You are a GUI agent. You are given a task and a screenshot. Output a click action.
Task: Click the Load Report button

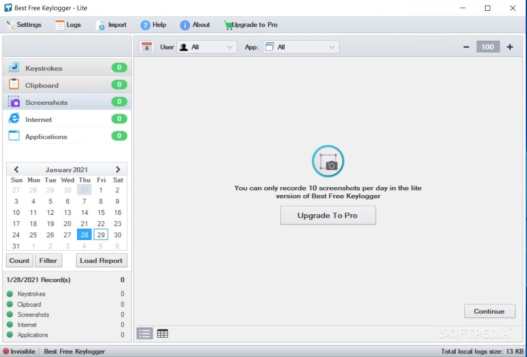pos(101,260)
